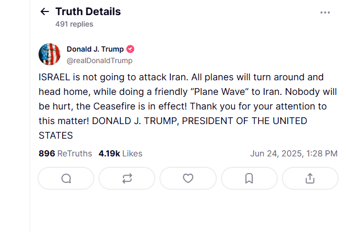Screen dimensions: 346x232
Task: Click the red verified checkmark badge
Action: coord(130,49)
